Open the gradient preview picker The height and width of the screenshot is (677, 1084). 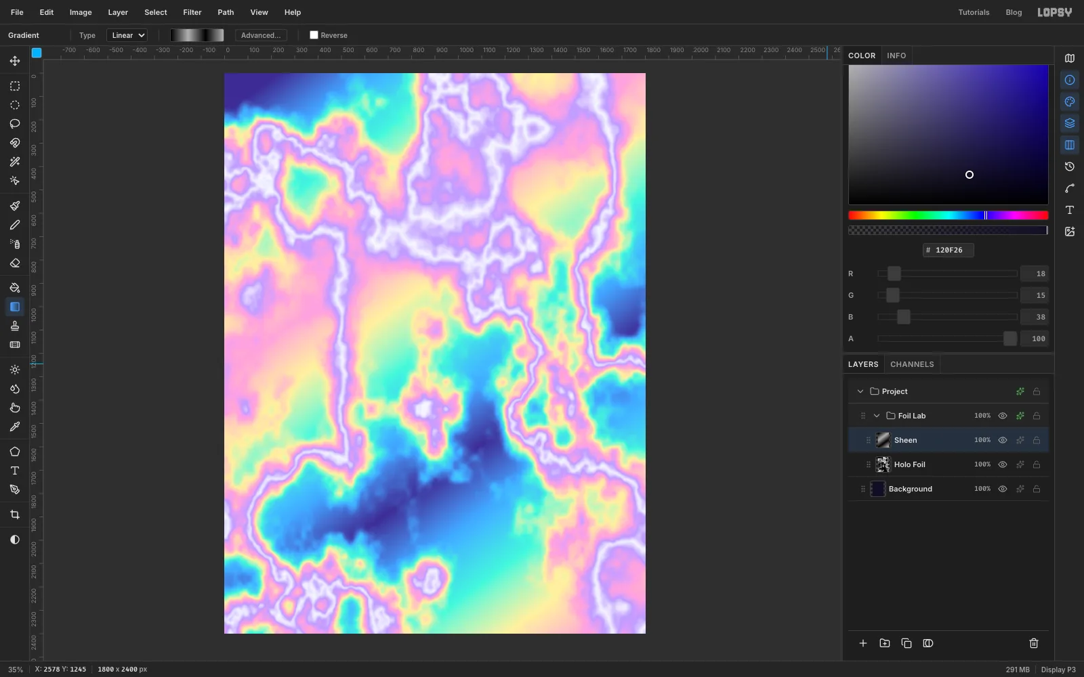197,35
